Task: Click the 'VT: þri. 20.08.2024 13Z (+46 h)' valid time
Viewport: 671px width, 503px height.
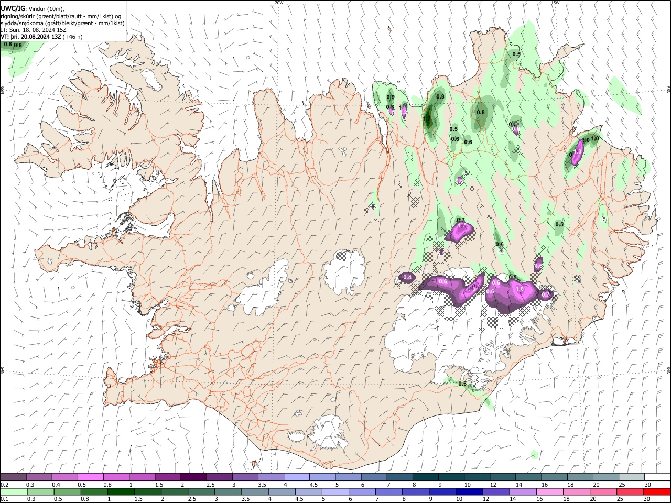Action: click(x=41, y=37)
